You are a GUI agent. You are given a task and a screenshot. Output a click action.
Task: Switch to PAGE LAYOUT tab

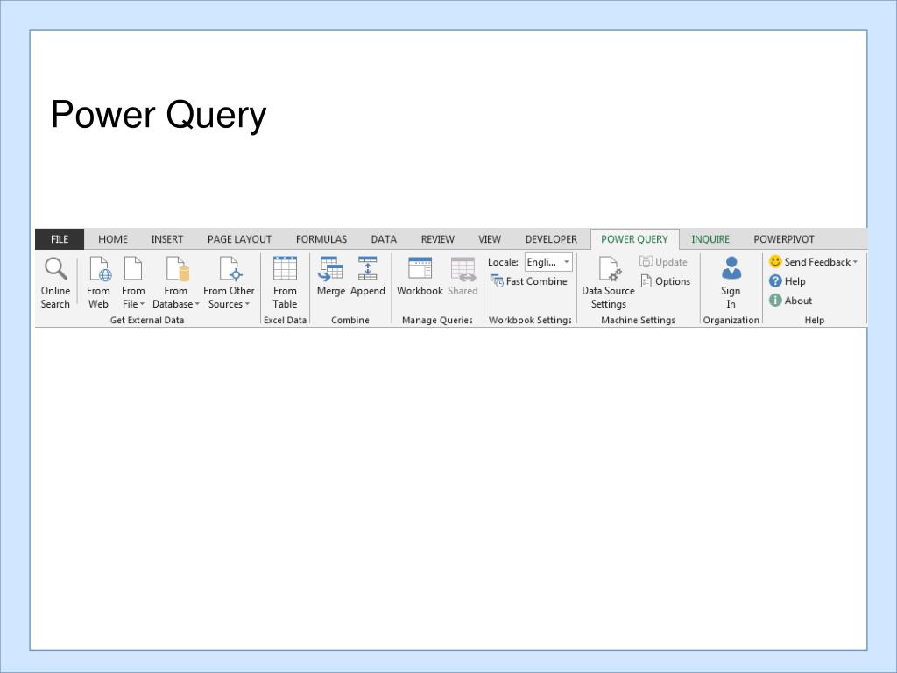coord(239,239)
